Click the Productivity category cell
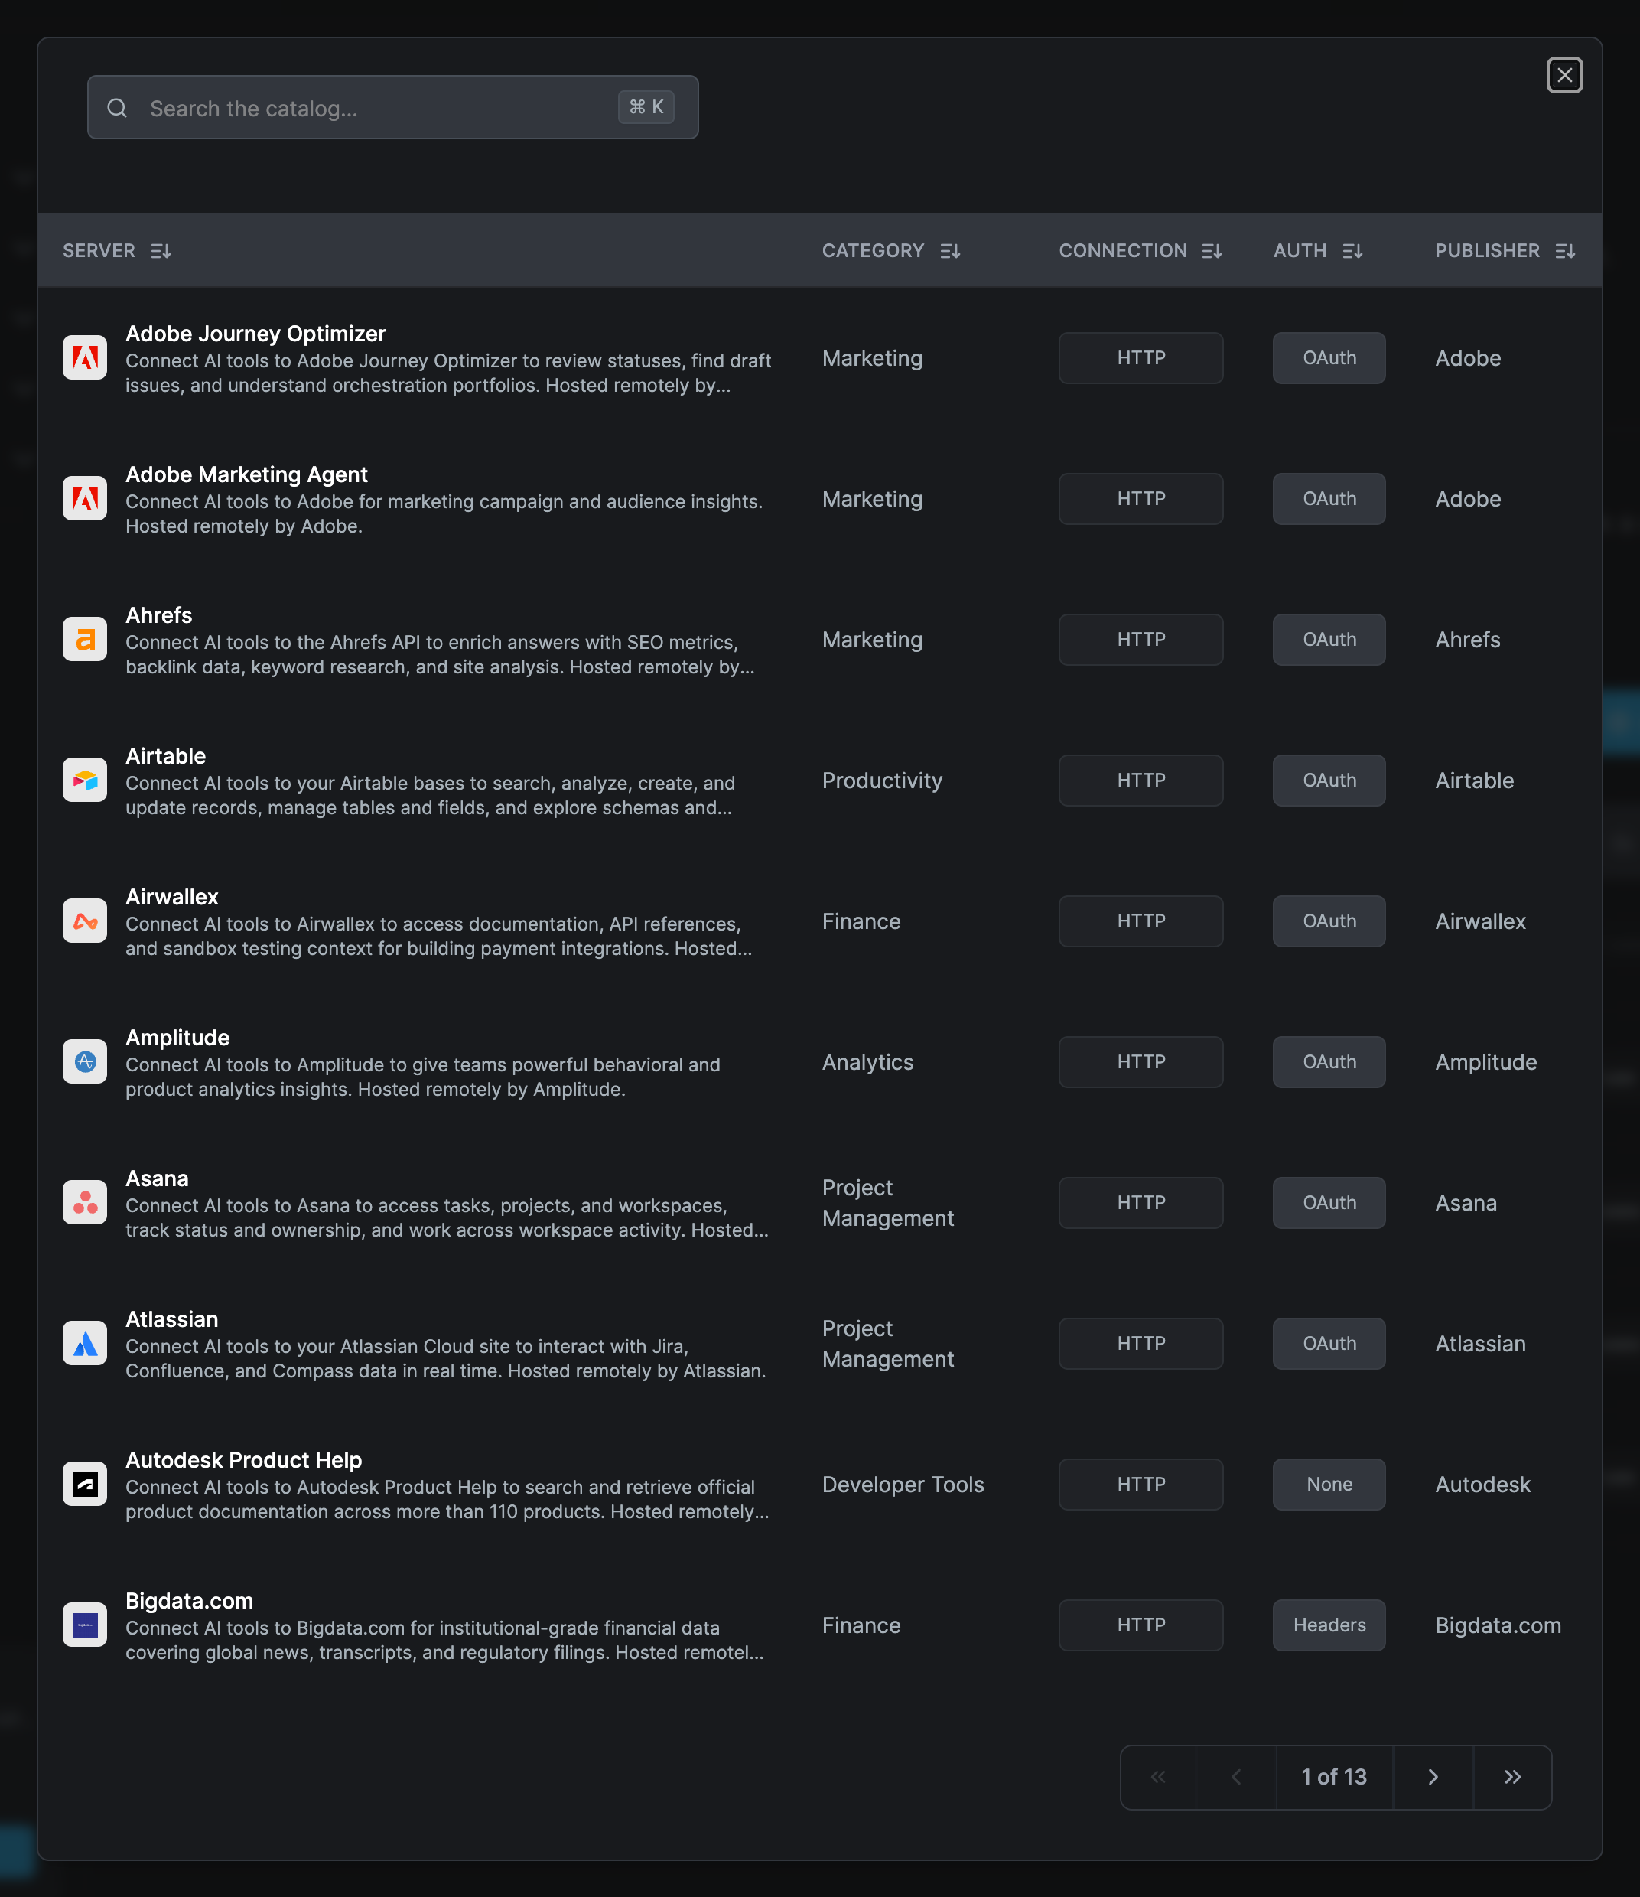Image resolution: width=1640 pixels, height=1897 pixels. click(x=882, y=780)
